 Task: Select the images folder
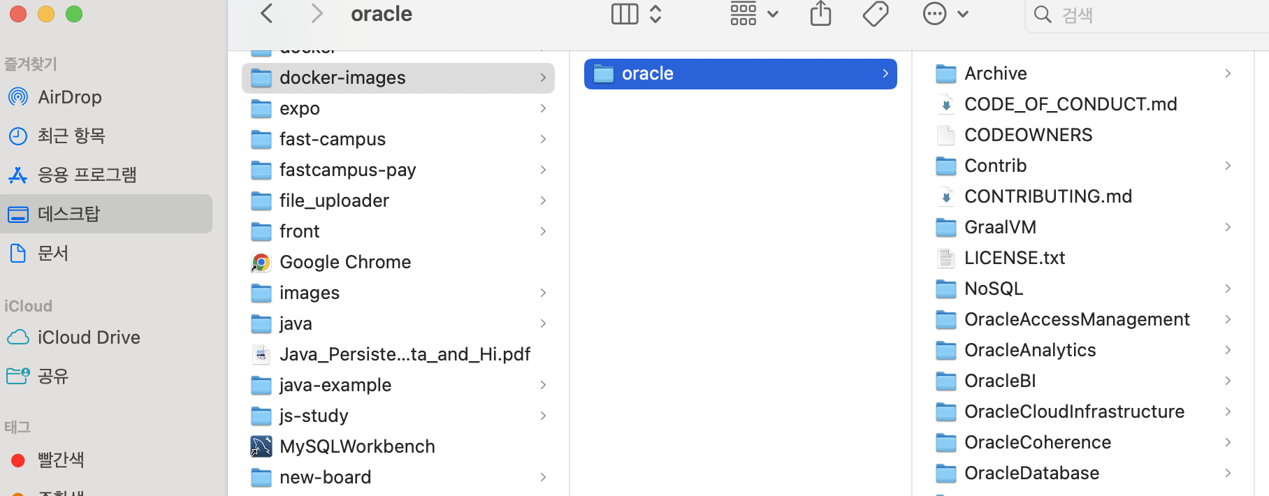pyautogui.click(x=398, y=293)
